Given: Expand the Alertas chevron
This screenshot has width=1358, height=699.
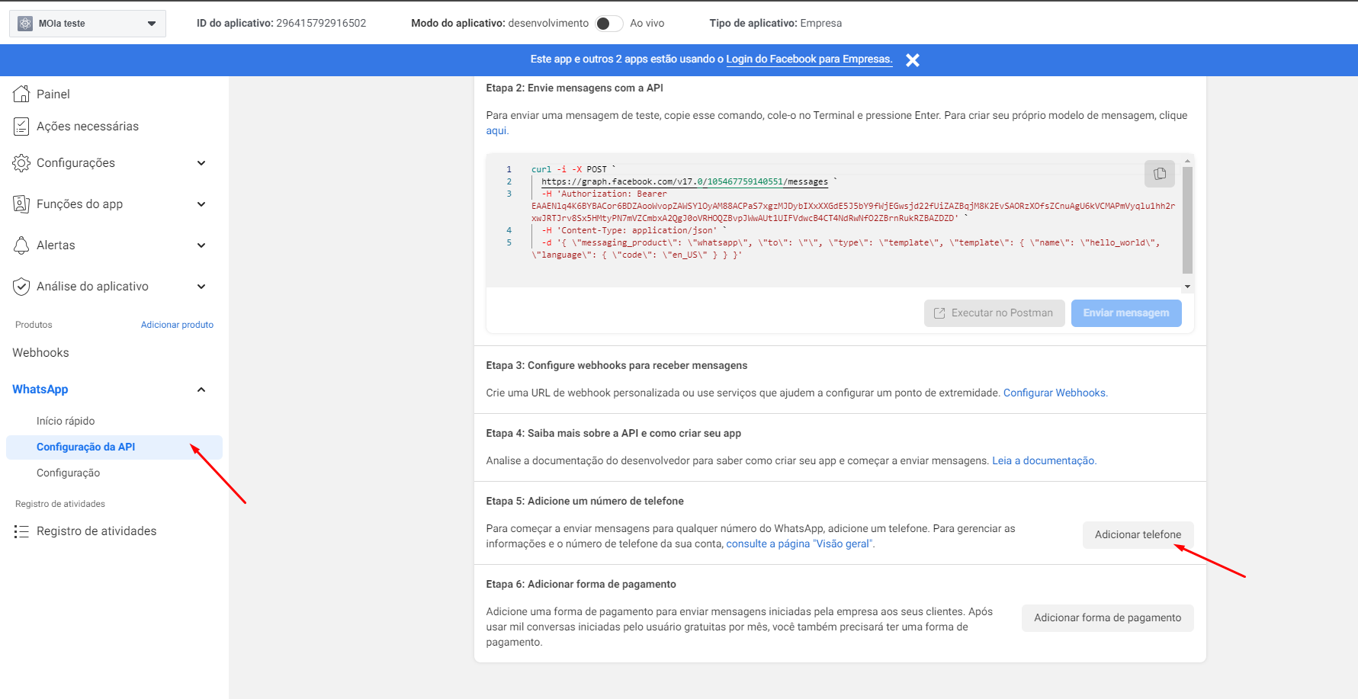Looking at the screenshot, I should coord(201,245).
